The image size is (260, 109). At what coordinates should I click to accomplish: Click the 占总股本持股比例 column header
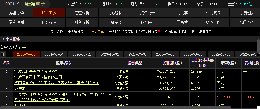point(203,63)
